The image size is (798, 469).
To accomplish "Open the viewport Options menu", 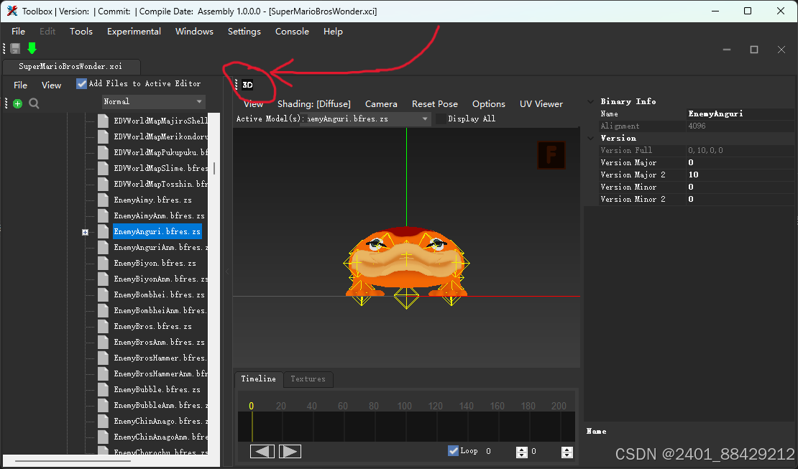I will point(489,103).
